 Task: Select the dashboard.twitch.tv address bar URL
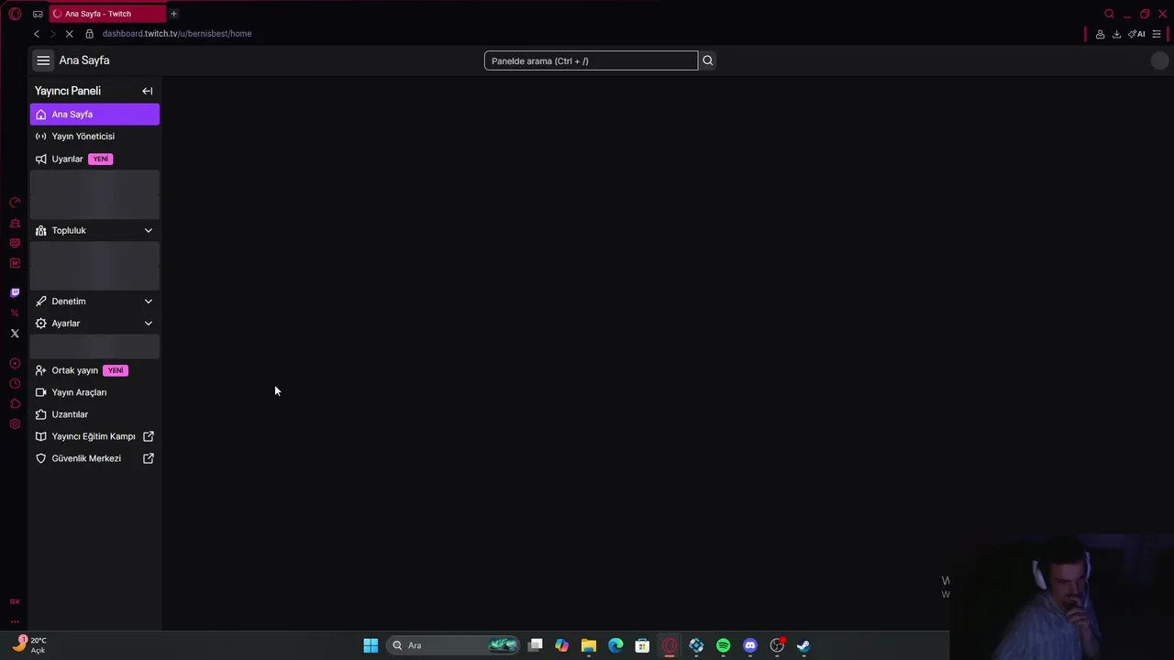click(x=177, y=34)
